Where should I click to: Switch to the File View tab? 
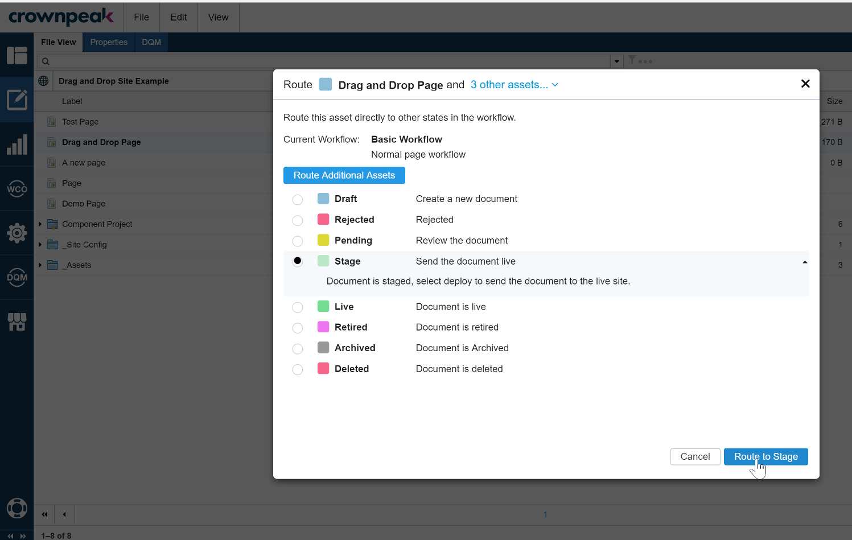click(59, 42)
